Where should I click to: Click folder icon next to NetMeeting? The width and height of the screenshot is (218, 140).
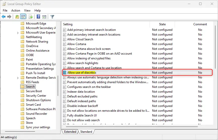22,37
